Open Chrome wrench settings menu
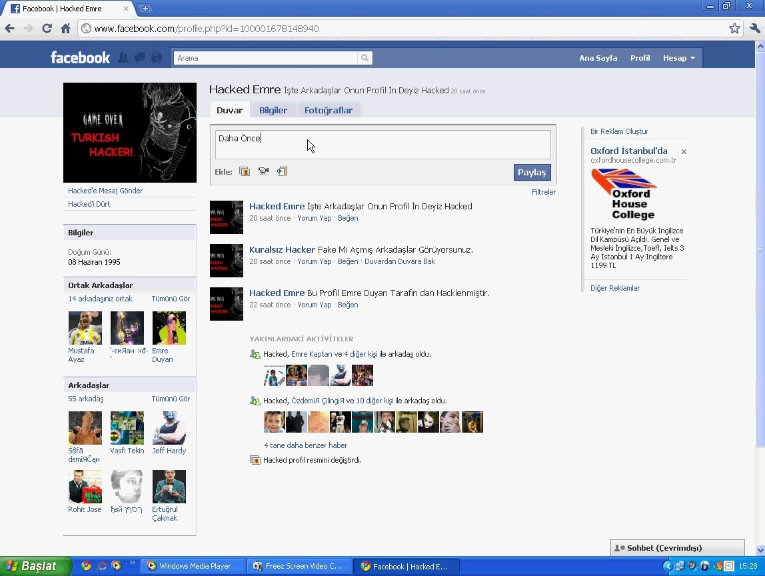This screenshot has width=765, height=576. coord(755,28)
